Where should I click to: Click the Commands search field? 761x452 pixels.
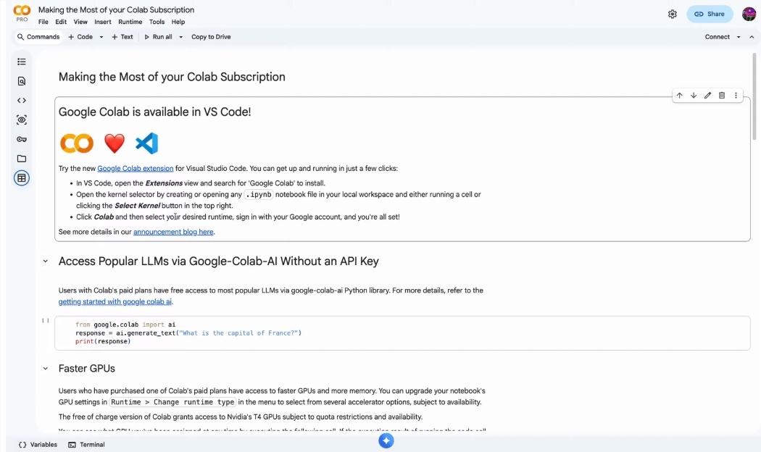pyautogui.click(x=38, y=36)
